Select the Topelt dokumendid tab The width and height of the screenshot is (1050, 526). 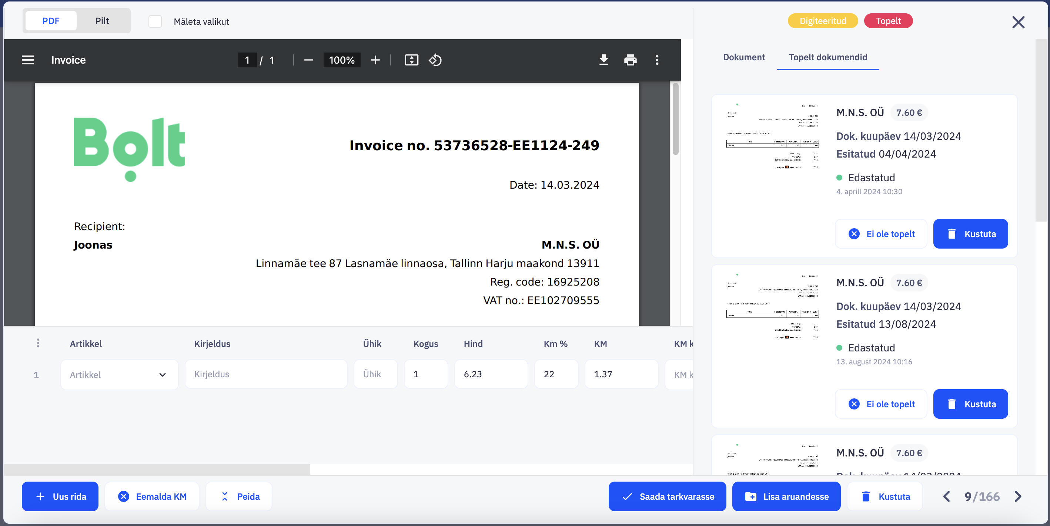coord(828,57)
